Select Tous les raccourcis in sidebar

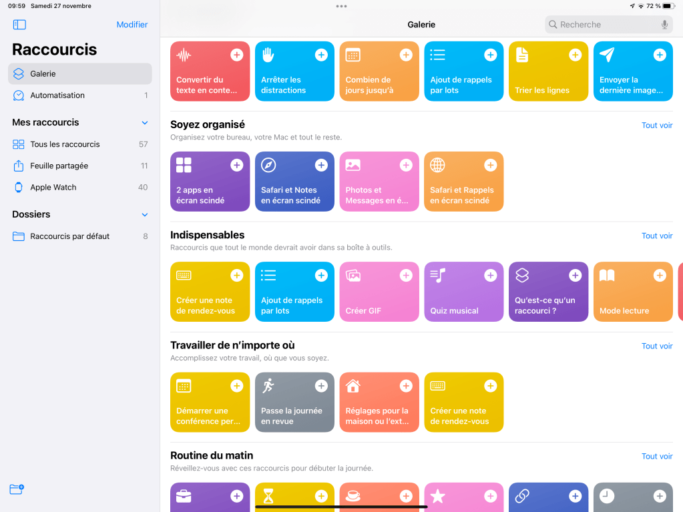tap(65, 144)
